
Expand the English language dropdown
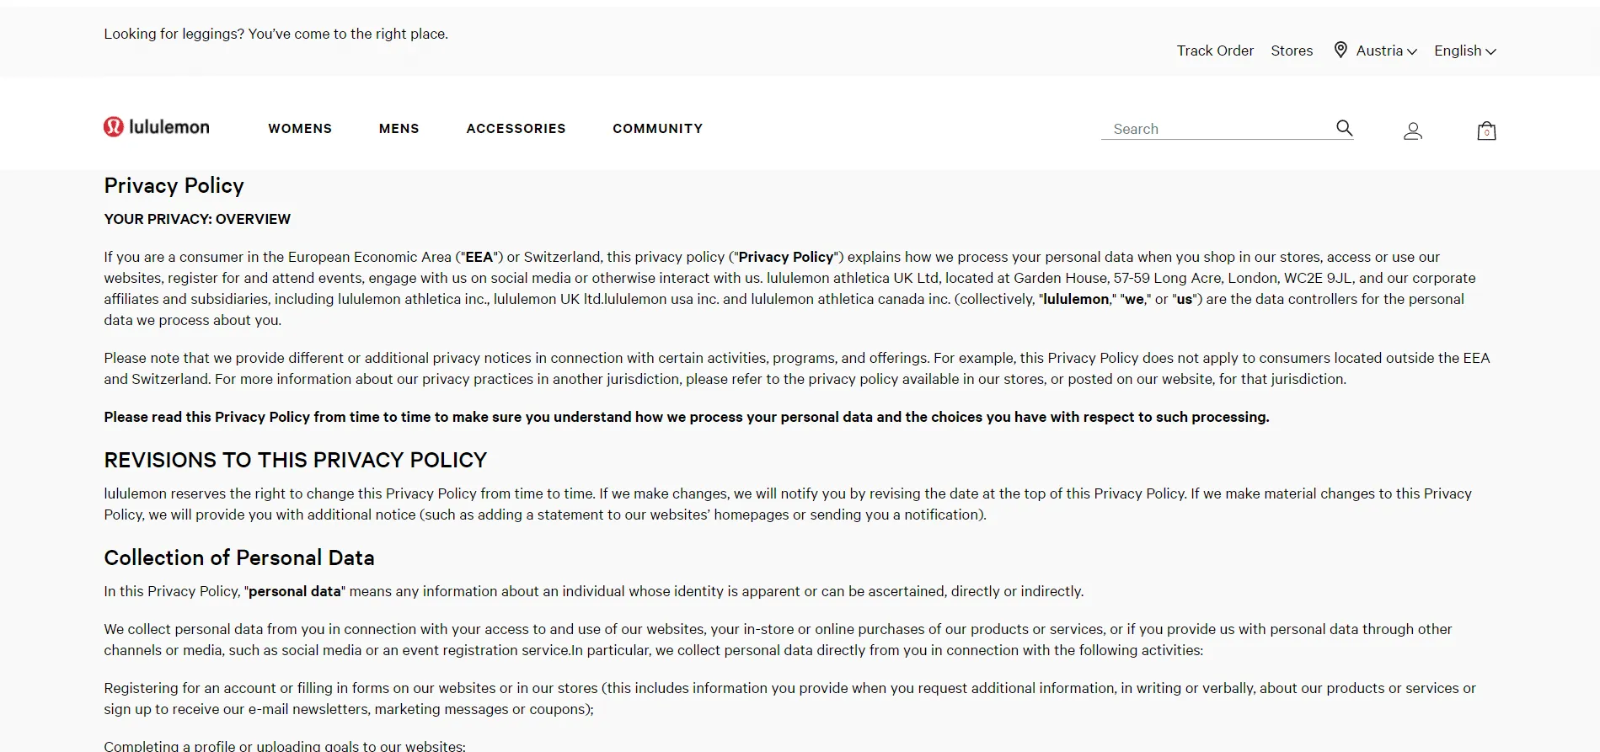pos(1465,51)
